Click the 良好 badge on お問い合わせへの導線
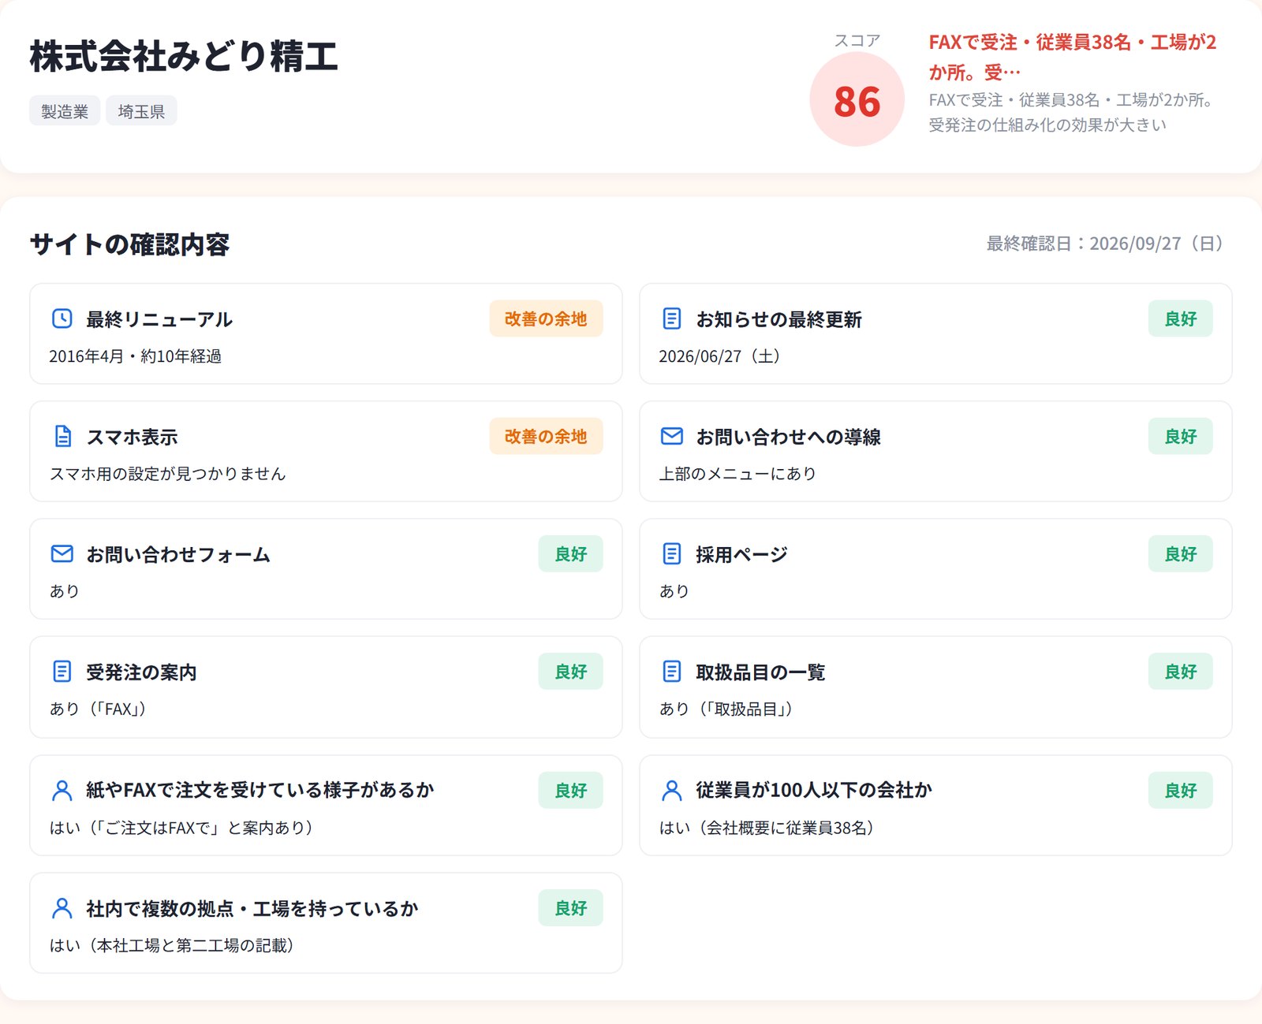The image size is (1262, 1024). pyautogui.click(x=1180, y=436)
